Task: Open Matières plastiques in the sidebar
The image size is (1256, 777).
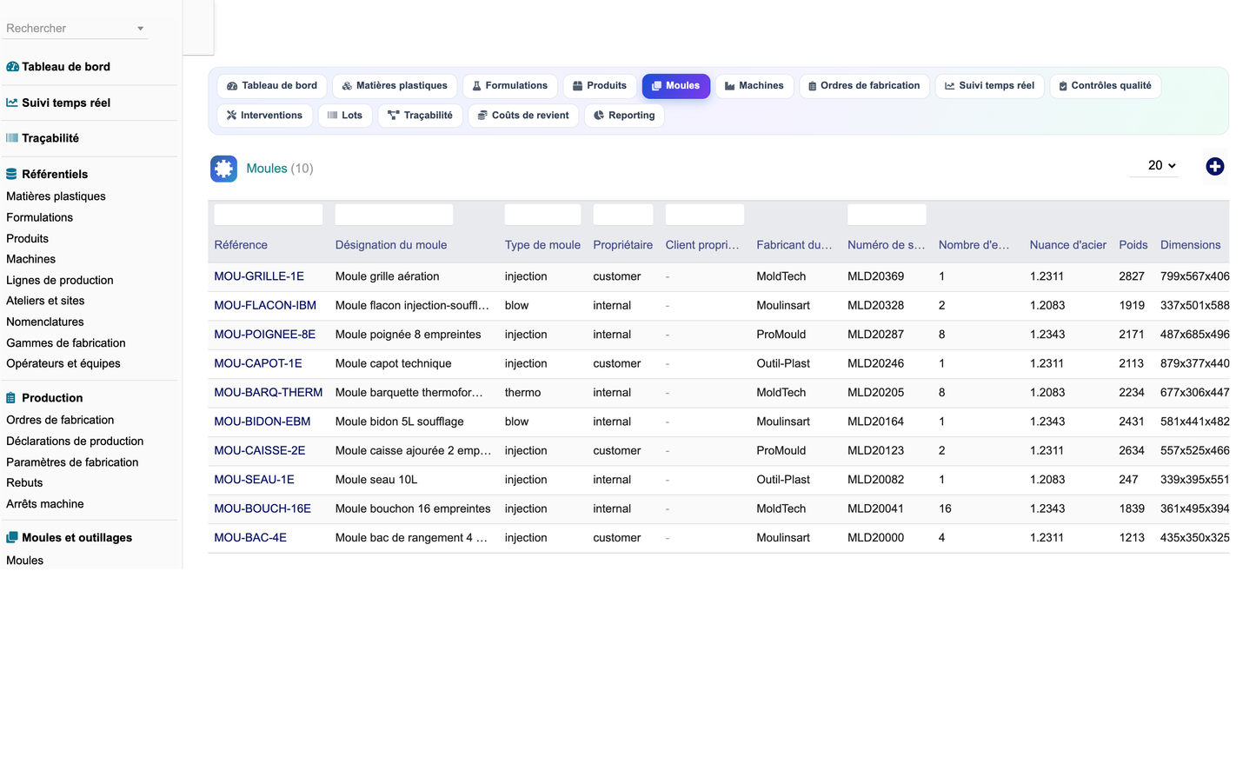Action: click(x=56, y=196)
